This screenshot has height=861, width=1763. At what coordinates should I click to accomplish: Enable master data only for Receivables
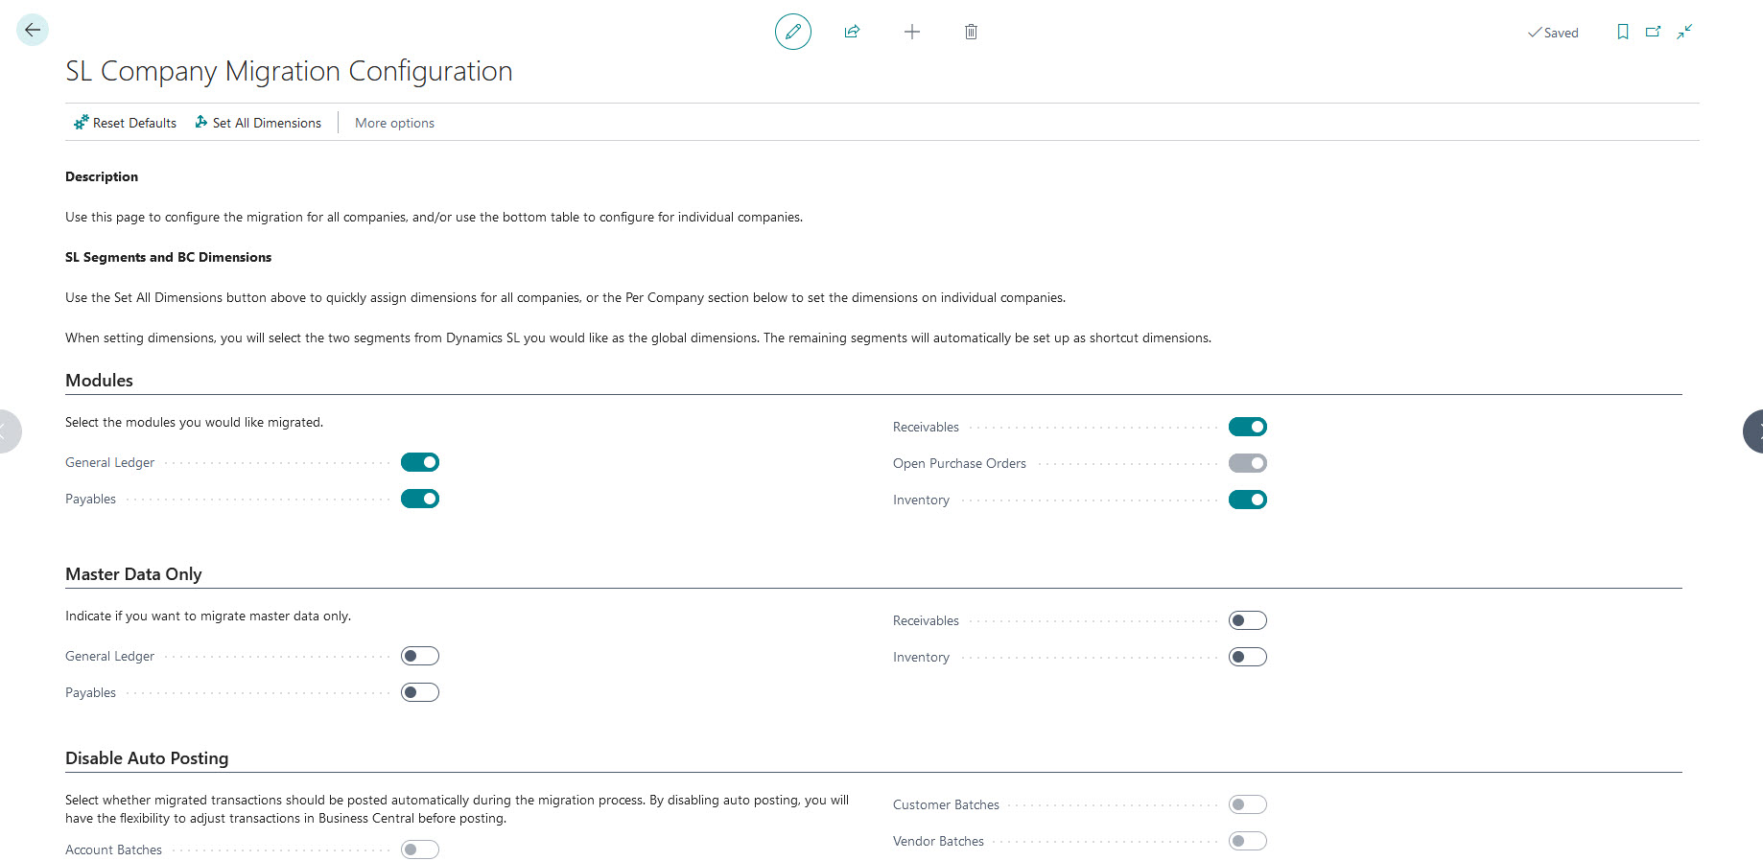point(1248,620)
